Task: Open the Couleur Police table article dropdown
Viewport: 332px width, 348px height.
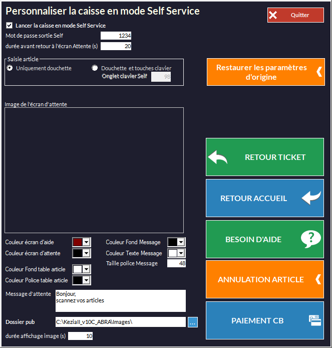Action: (x=86, y=280)
